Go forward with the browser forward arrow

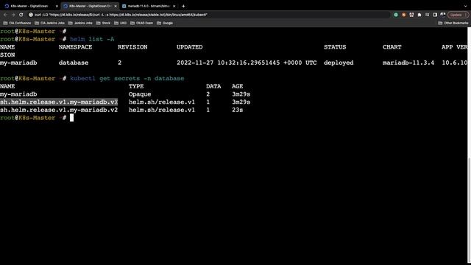[13, 15]
